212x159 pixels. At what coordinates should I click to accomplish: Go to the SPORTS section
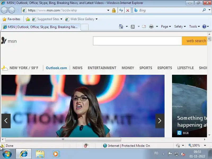coord(146,68)
